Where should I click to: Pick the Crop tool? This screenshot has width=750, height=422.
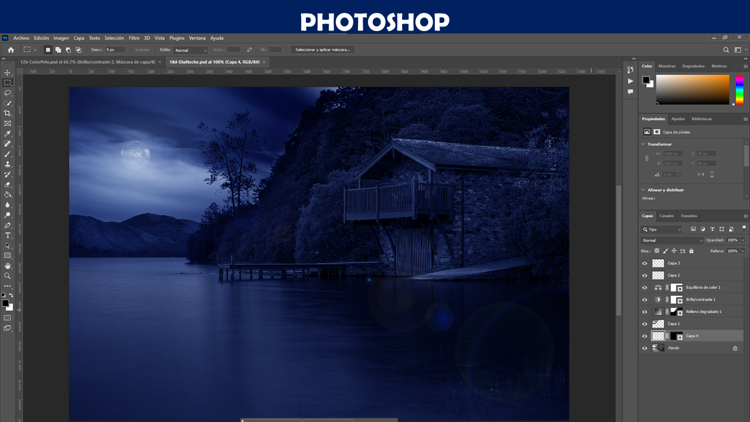coord(8,113)
